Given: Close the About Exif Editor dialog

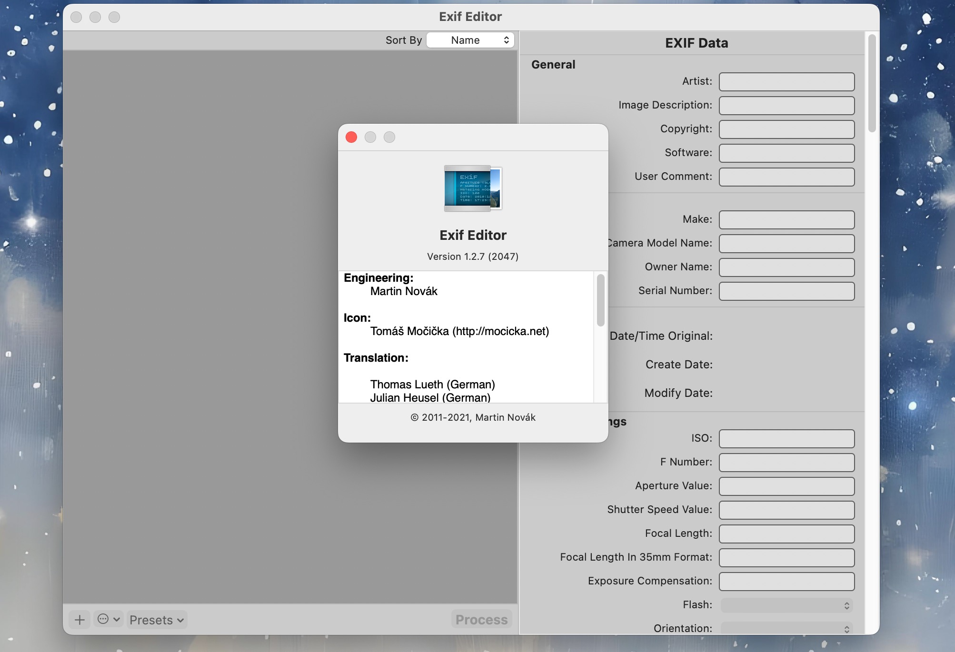Looking at the screenshot, I should (x=351, y=137).
